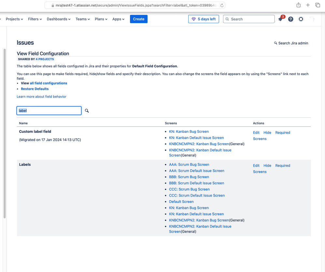Screen dimensions: 325x272
Task: Open KN: Kanban Default Issue Screen in Custom label row
Action: (x=196, y=138)
